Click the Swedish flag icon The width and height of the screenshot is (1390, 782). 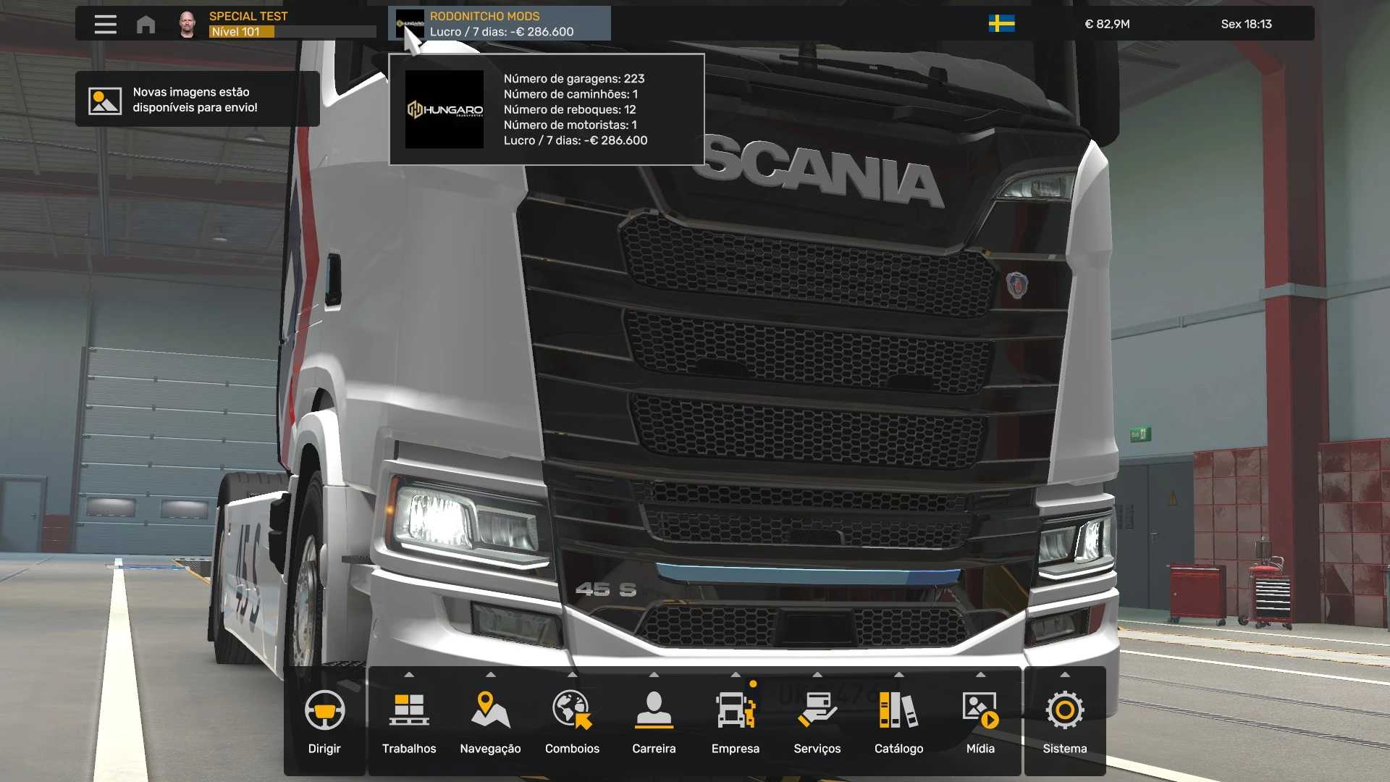1001,24
